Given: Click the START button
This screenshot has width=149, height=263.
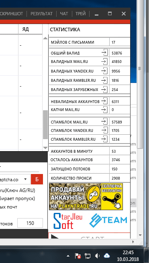Looking at the screenshot, I should [x=90, y=236].
